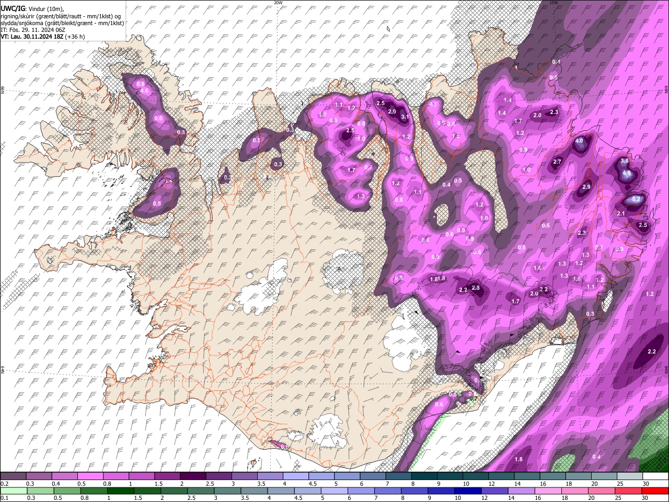The height and width of the screenshot is (502, 669).
Task: Pick the bright pink 0.5 snow legend swatch
Action: [90, 476]
